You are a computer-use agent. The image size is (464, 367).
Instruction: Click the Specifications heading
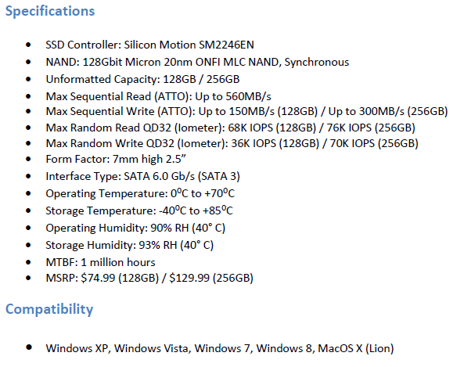pos(50,11)
